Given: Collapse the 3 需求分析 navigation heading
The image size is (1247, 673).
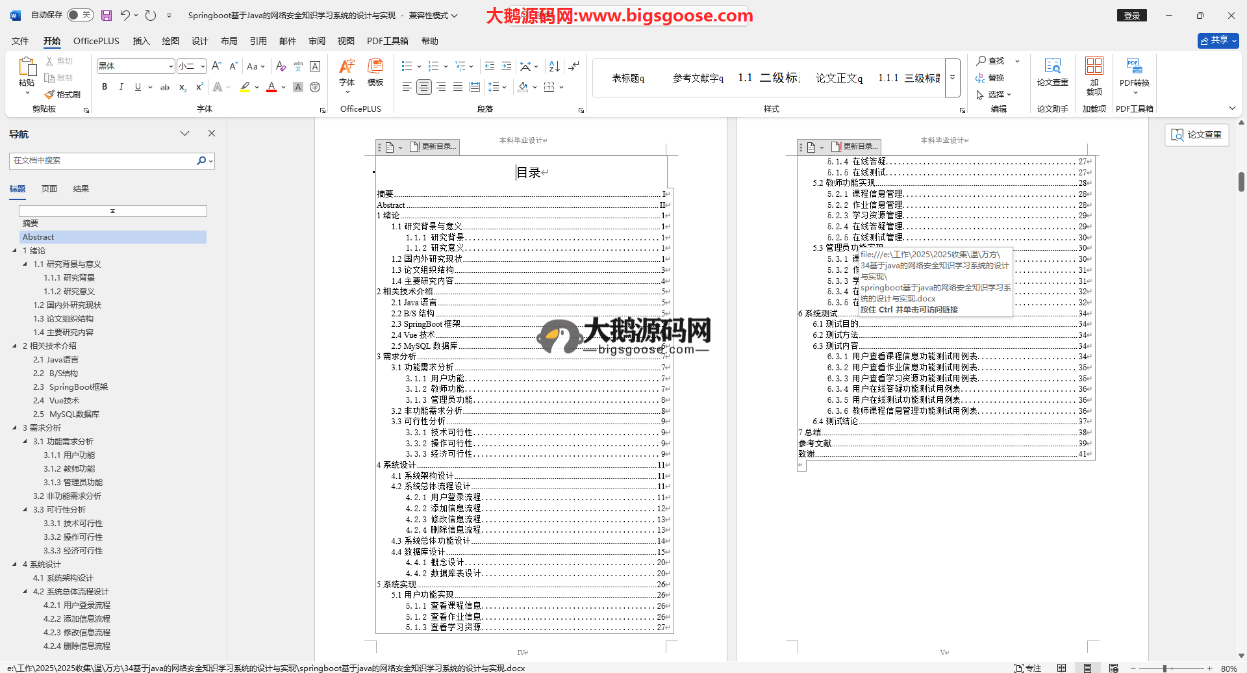Looking at the screenshot, I should click(x=14, y=427).
